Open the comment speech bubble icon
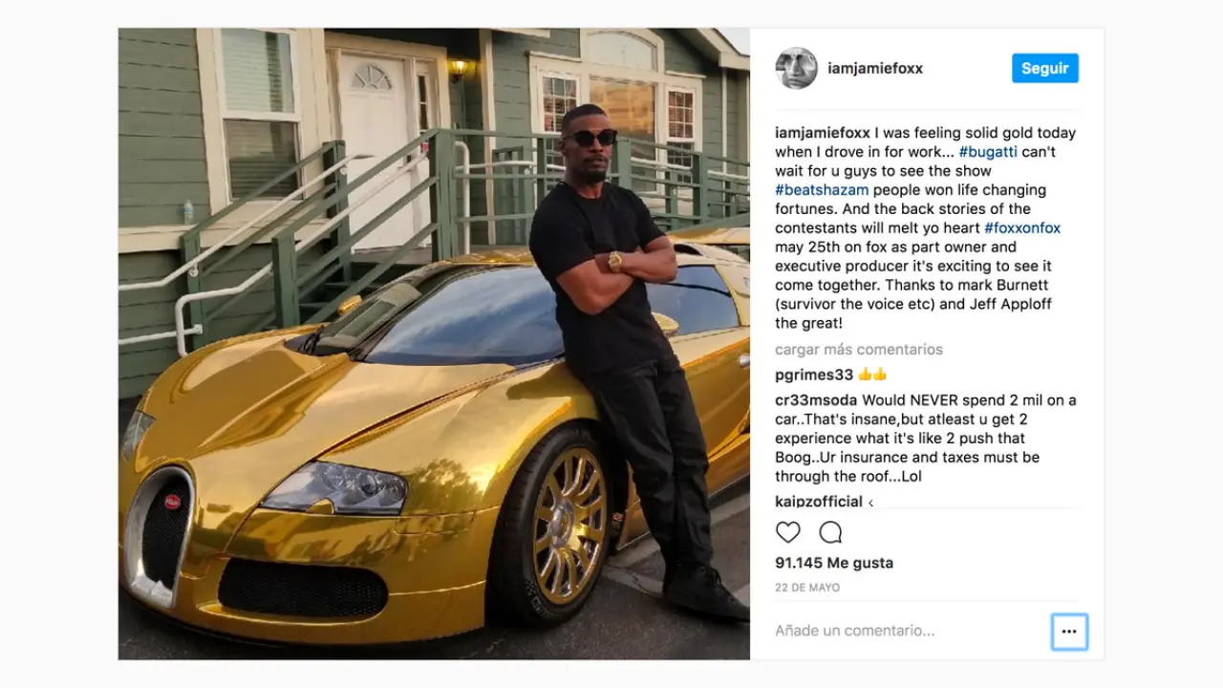The image size is (1223, 688). click(830, 532)
